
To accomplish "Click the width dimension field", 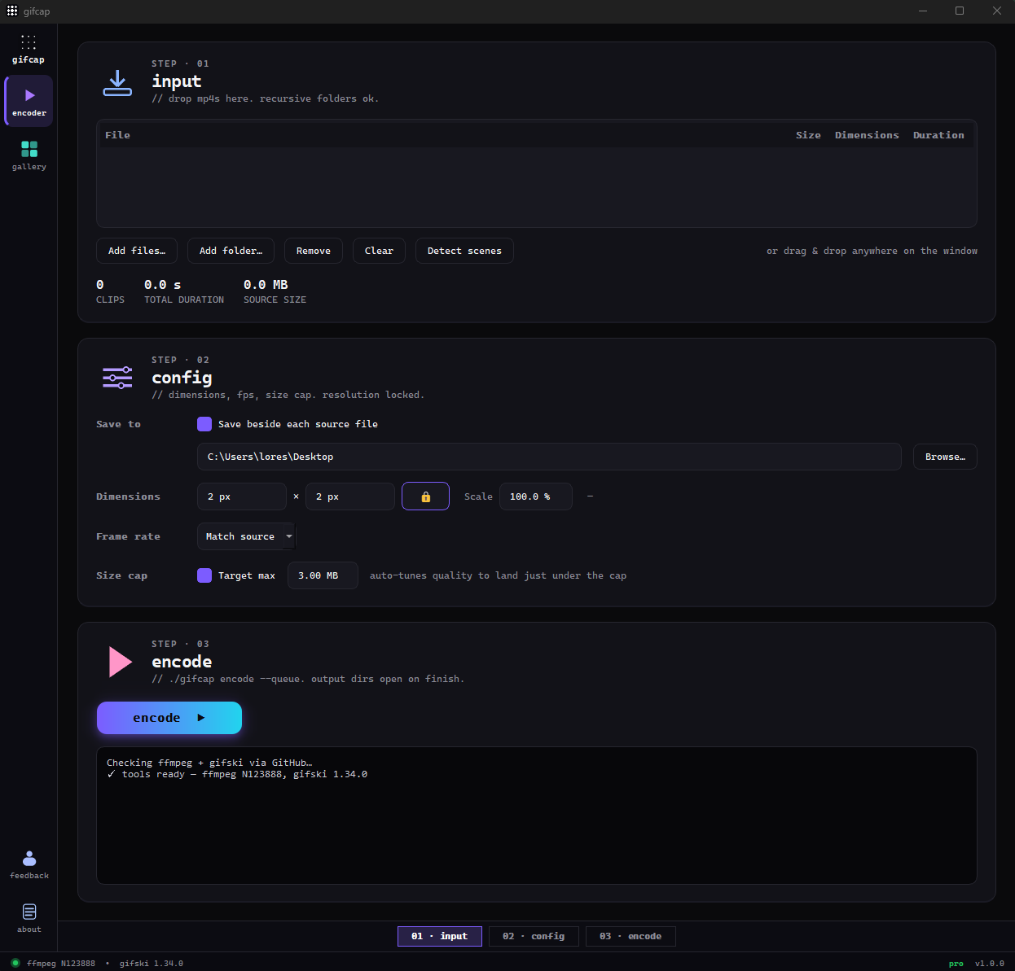I will [242, 496].
